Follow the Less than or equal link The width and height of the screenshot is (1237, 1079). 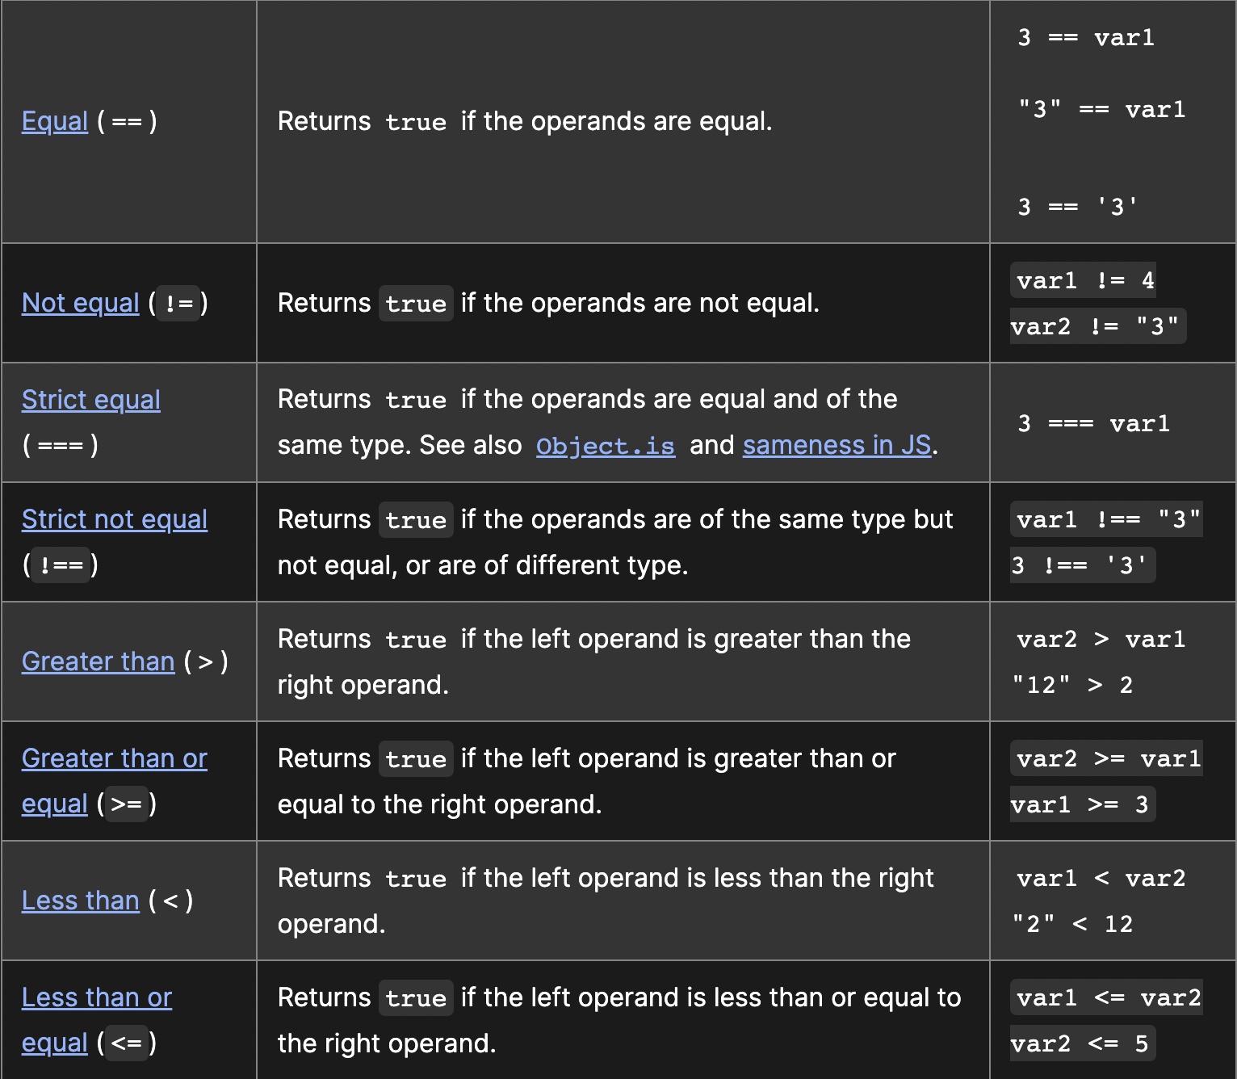pyautogui.click(x=96, y=997)
